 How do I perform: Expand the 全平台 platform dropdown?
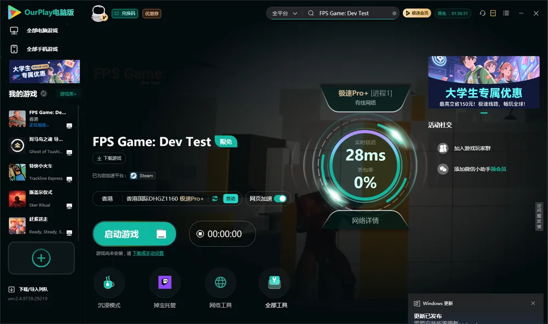coord(284,13)
